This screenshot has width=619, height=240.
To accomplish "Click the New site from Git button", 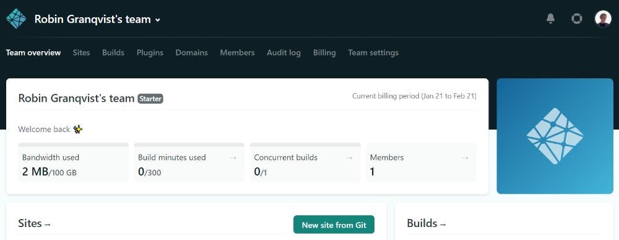I will point(334,225).
